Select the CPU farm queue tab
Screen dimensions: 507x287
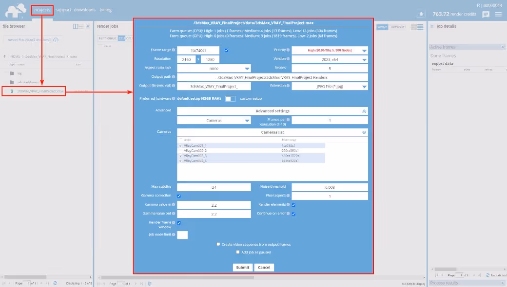tap(121, 38)
